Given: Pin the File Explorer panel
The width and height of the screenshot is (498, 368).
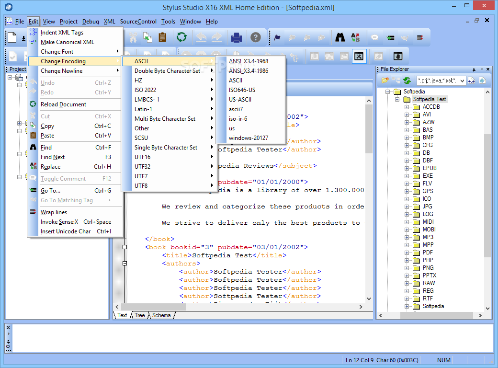Looking at the screenshot, I should [x=474, y=69].
